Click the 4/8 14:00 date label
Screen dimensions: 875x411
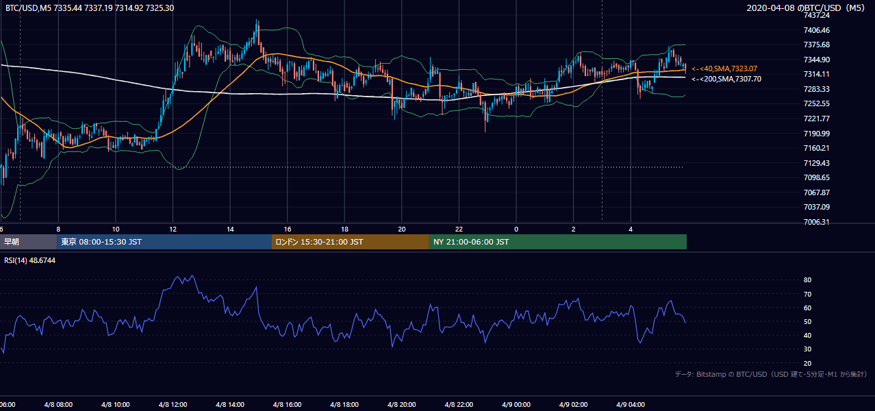point(231,405)
